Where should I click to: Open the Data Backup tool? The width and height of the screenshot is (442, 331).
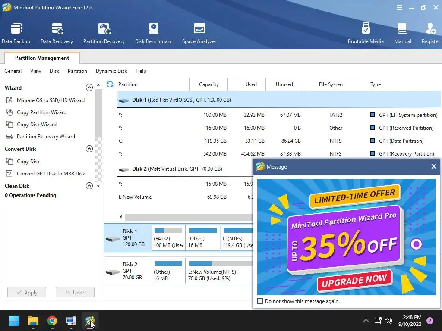[x=16, y=33]
